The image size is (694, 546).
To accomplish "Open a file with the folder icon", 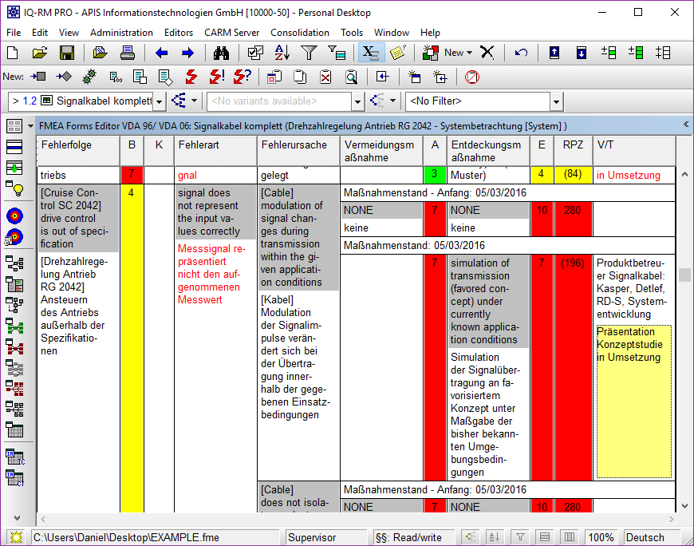I will click(x=40, y=53).
